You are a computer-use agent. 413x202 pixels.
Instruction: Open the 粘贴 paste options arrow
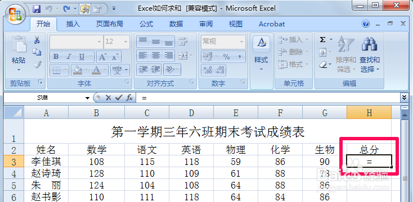[x=19, y=70]
